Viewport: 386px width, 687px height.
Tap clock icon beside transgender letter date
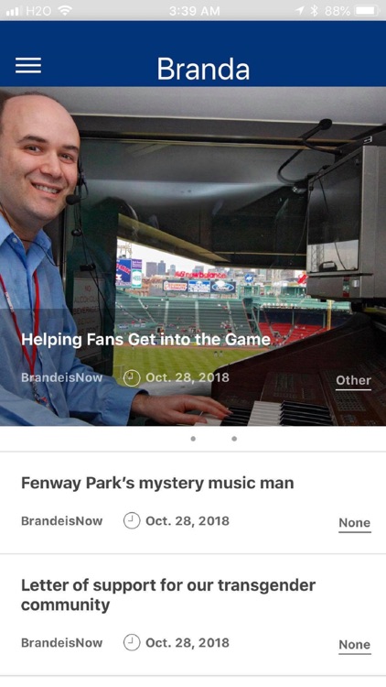point(132,643)
